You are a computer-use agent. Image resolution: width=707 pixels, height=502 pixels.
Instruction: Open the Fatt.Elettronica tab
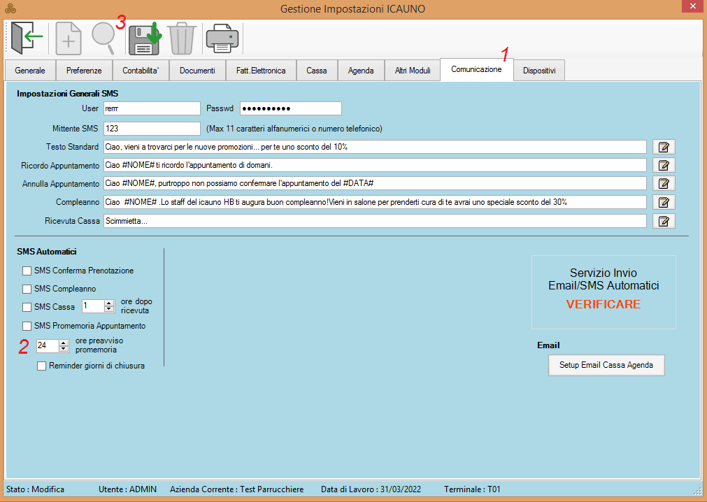pyautogui.click(x=261, y=71)
